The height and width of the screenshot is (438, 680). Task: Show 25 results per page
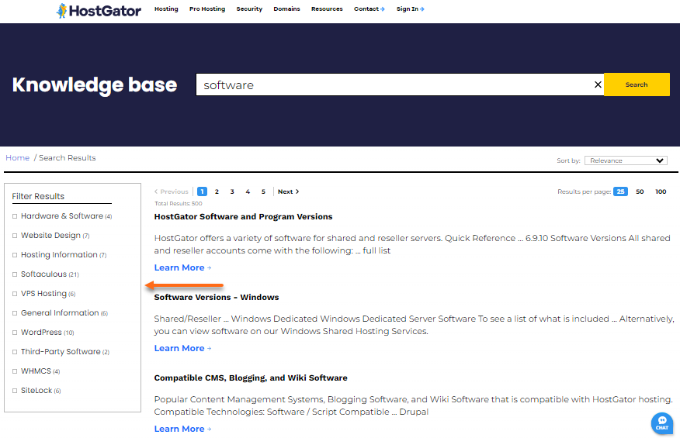point(620,191)
